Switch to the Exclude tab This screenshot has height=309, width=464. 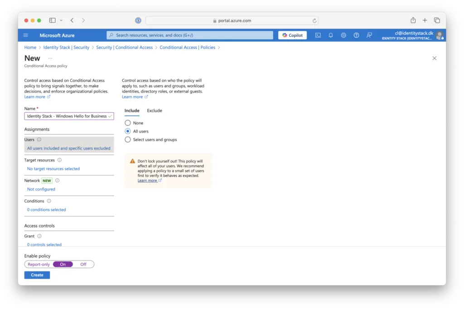point(155,110)
